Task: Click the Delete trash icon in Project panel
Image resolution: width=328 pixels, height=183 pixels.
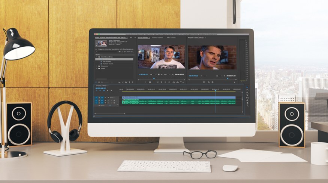Action: coord(132,82)
